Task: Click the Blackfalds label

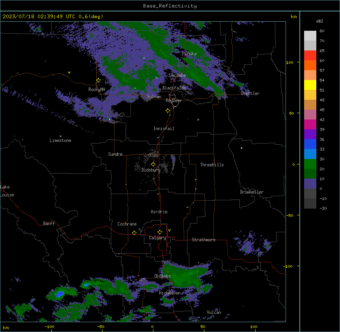Action: (x=174, y=88)
